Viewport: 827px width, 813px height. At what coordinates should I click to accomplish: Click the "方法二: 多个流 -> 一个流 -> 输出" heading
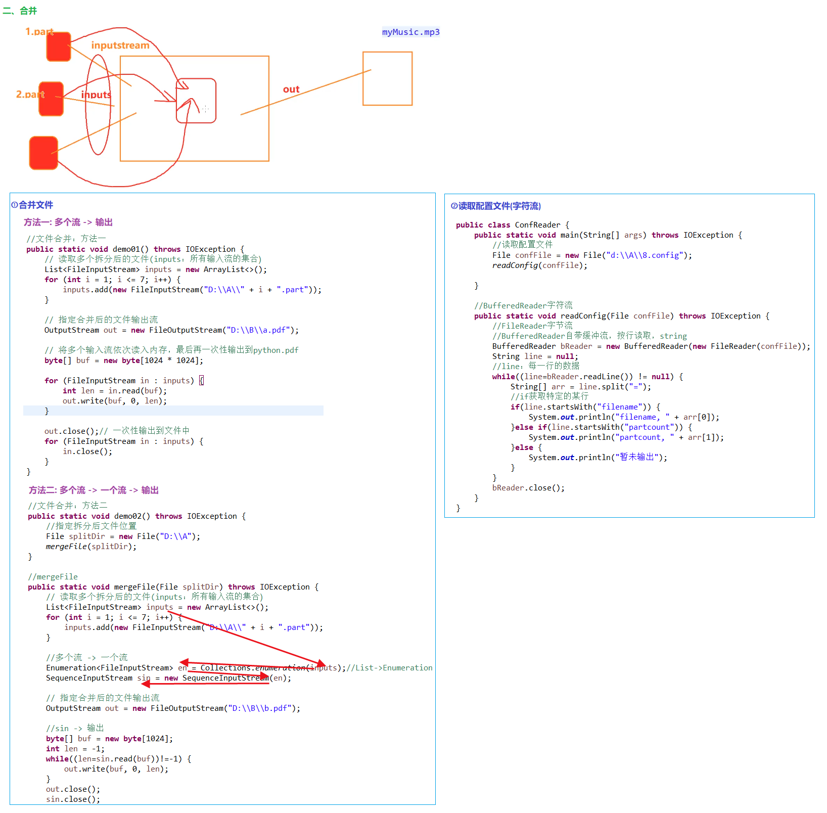(x=94, y=490)
